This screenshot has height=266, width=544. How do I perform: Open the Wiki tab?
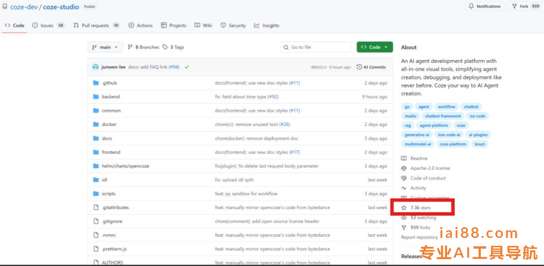(x=203, y=25)
